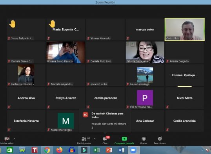
Task: Open the red T application in taskbar
Action: [35, 150]
